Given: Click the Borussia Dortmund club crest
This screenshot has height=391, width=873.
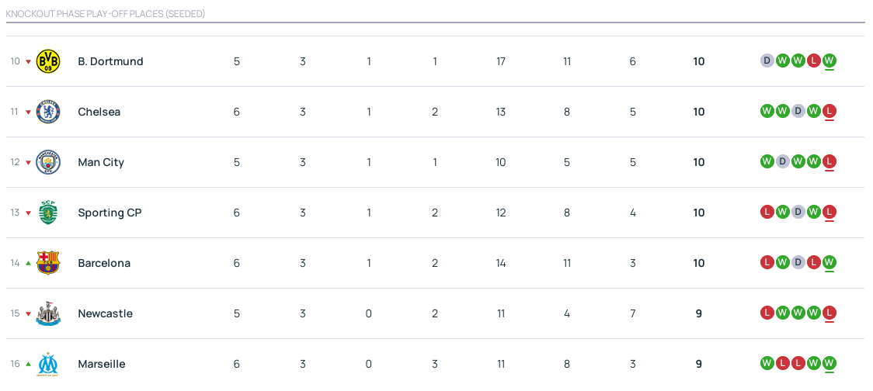Looking at the screenshot, I should (x=48, y=61).
